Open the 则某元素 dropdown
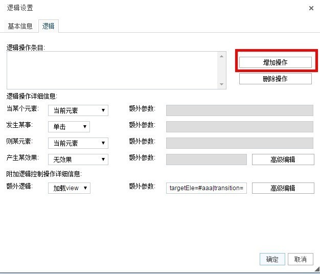Image resolution: width=320 pixels, height=274 pixels. tap(78, 143)
